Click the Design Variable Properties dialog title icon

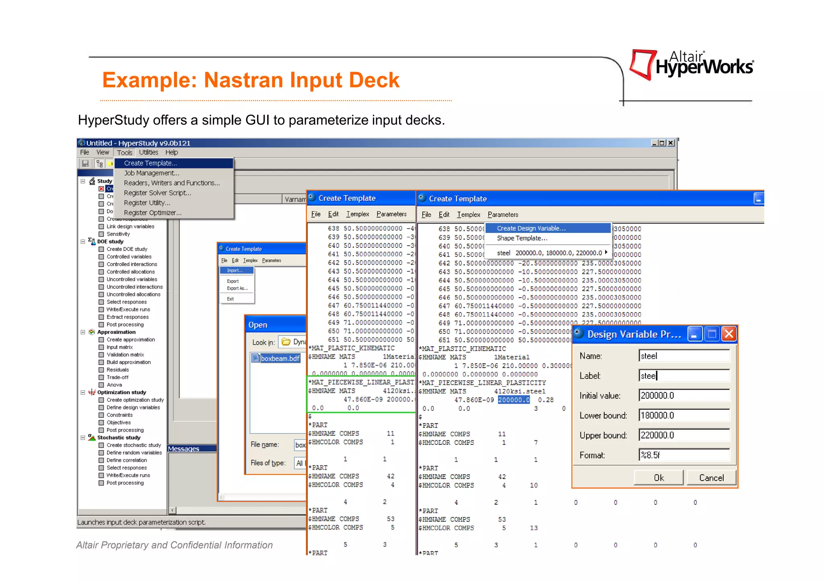tap(579, 333)
